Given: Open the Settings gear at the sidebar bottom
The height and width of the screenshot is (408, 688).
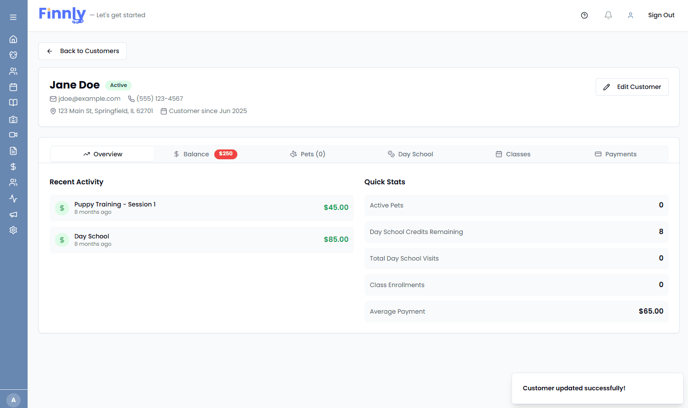Looking at the screenshot, I should (x=13, y=230).
